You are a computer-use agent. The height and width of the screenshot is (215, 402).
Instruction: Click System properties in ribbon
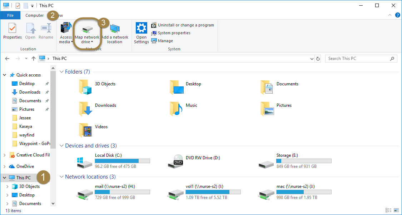click(x=174, y=33)
